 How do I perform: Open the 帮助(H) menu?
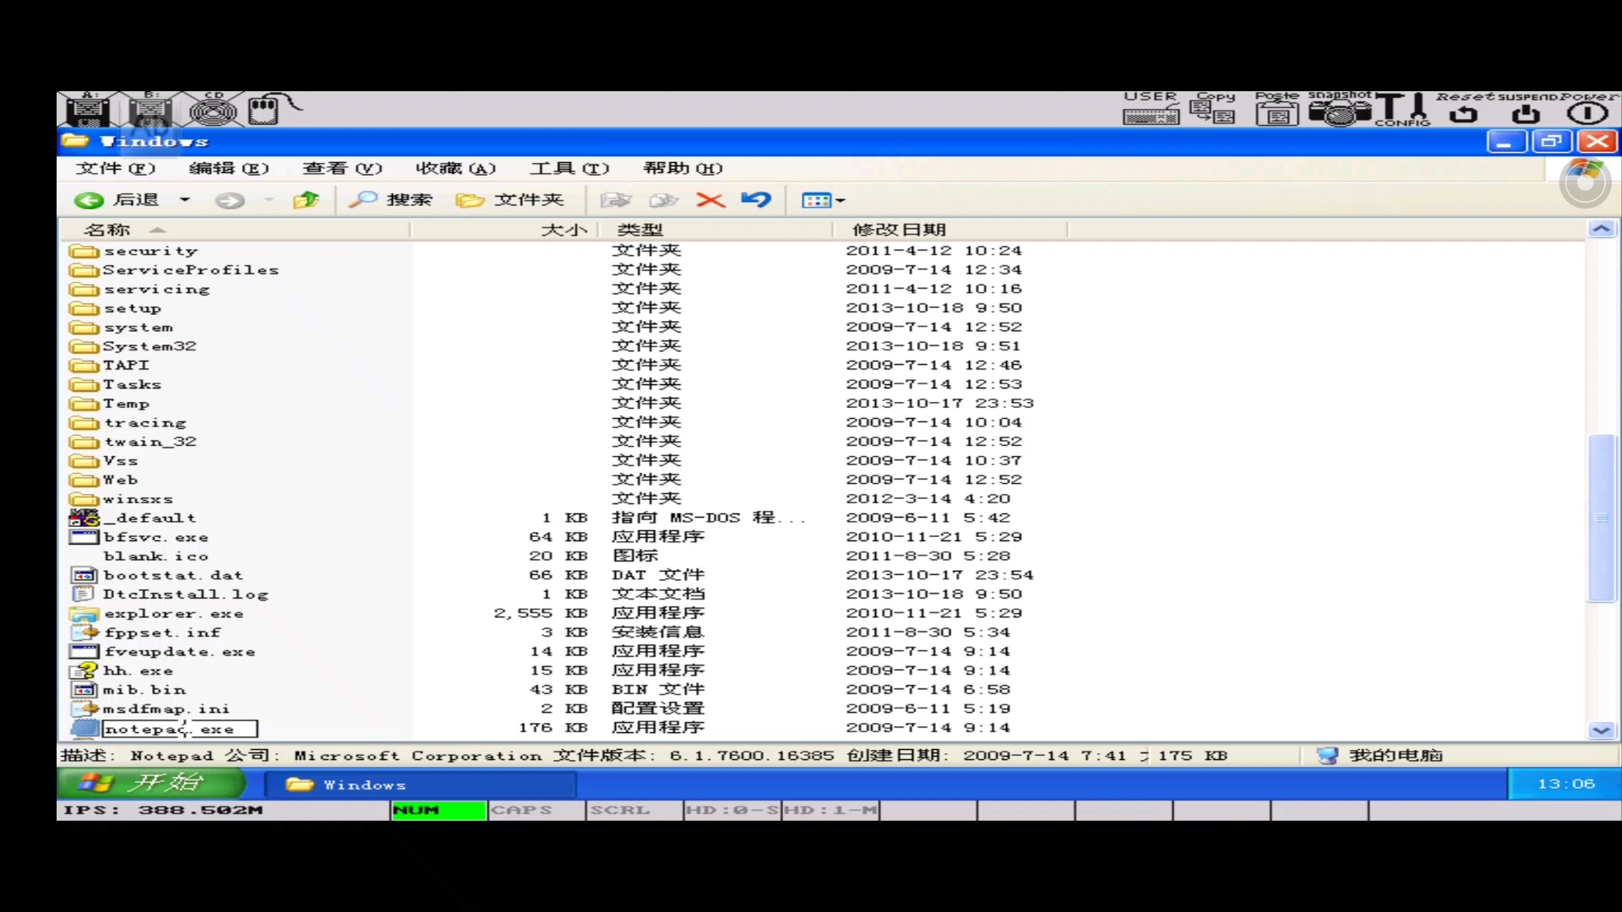[683, 168]
